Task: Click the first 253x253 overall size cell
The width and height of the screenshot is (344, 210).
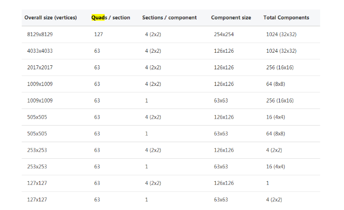Action: (37, 150)
